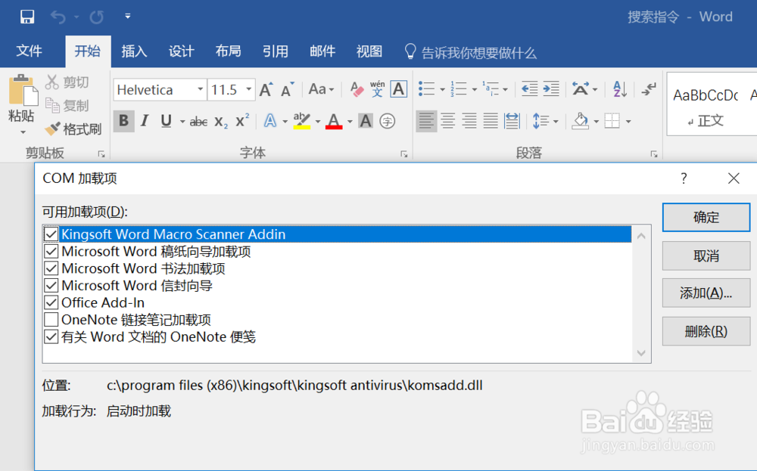Viewport: 757px width, 471px height.
Task: Apply subscript formatting
Action: coord(220,122)
